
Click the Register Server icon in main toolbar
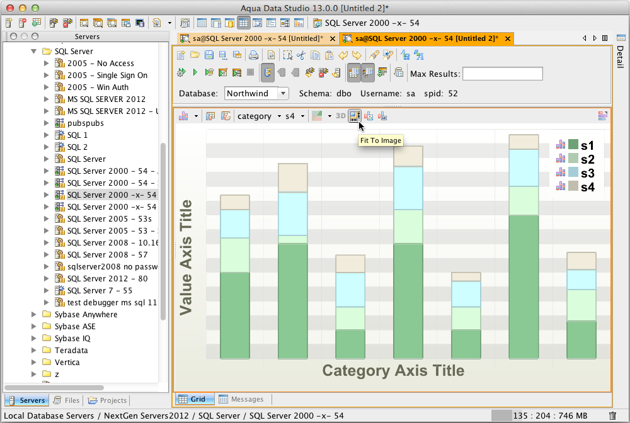(x=9, y=23)
